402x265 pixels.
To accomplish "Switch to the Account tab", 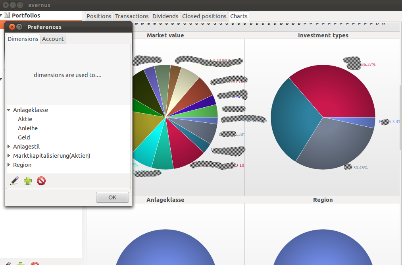I will click(53, 39).
